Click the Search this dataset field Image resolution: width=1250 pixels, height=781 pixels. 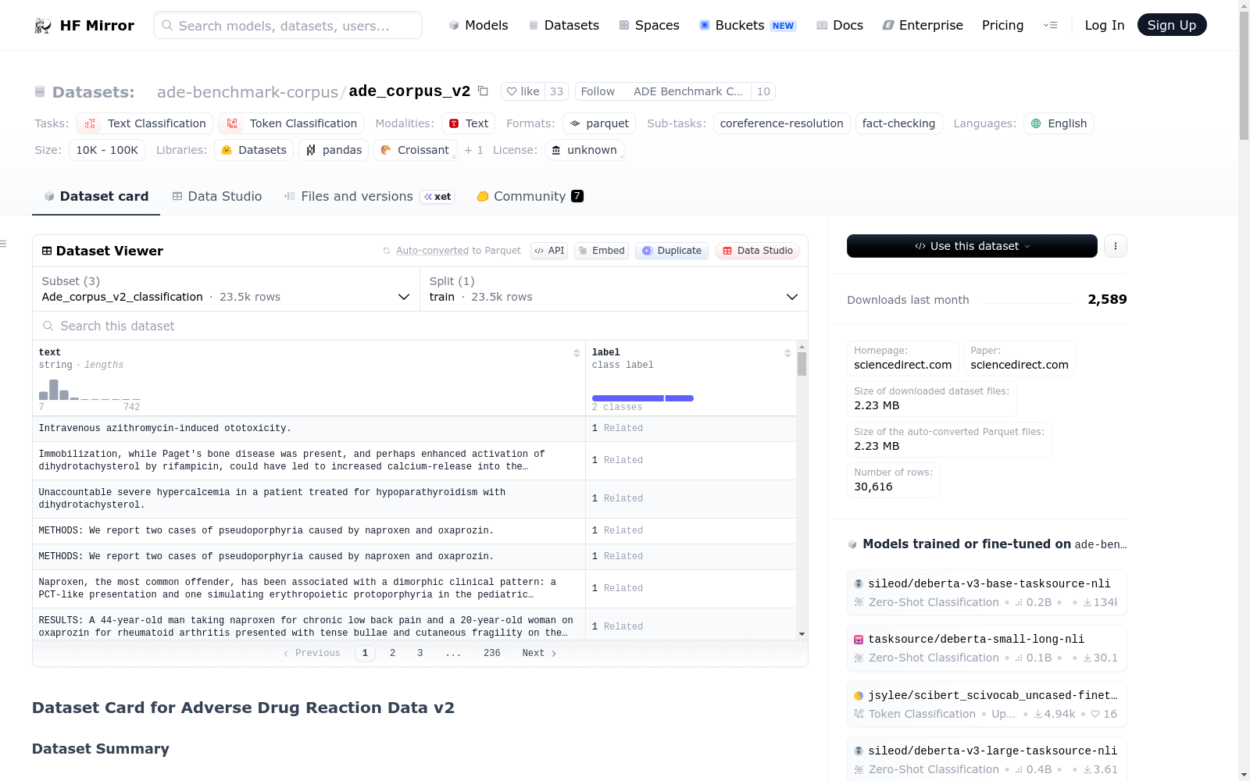(x=420, y=326)
